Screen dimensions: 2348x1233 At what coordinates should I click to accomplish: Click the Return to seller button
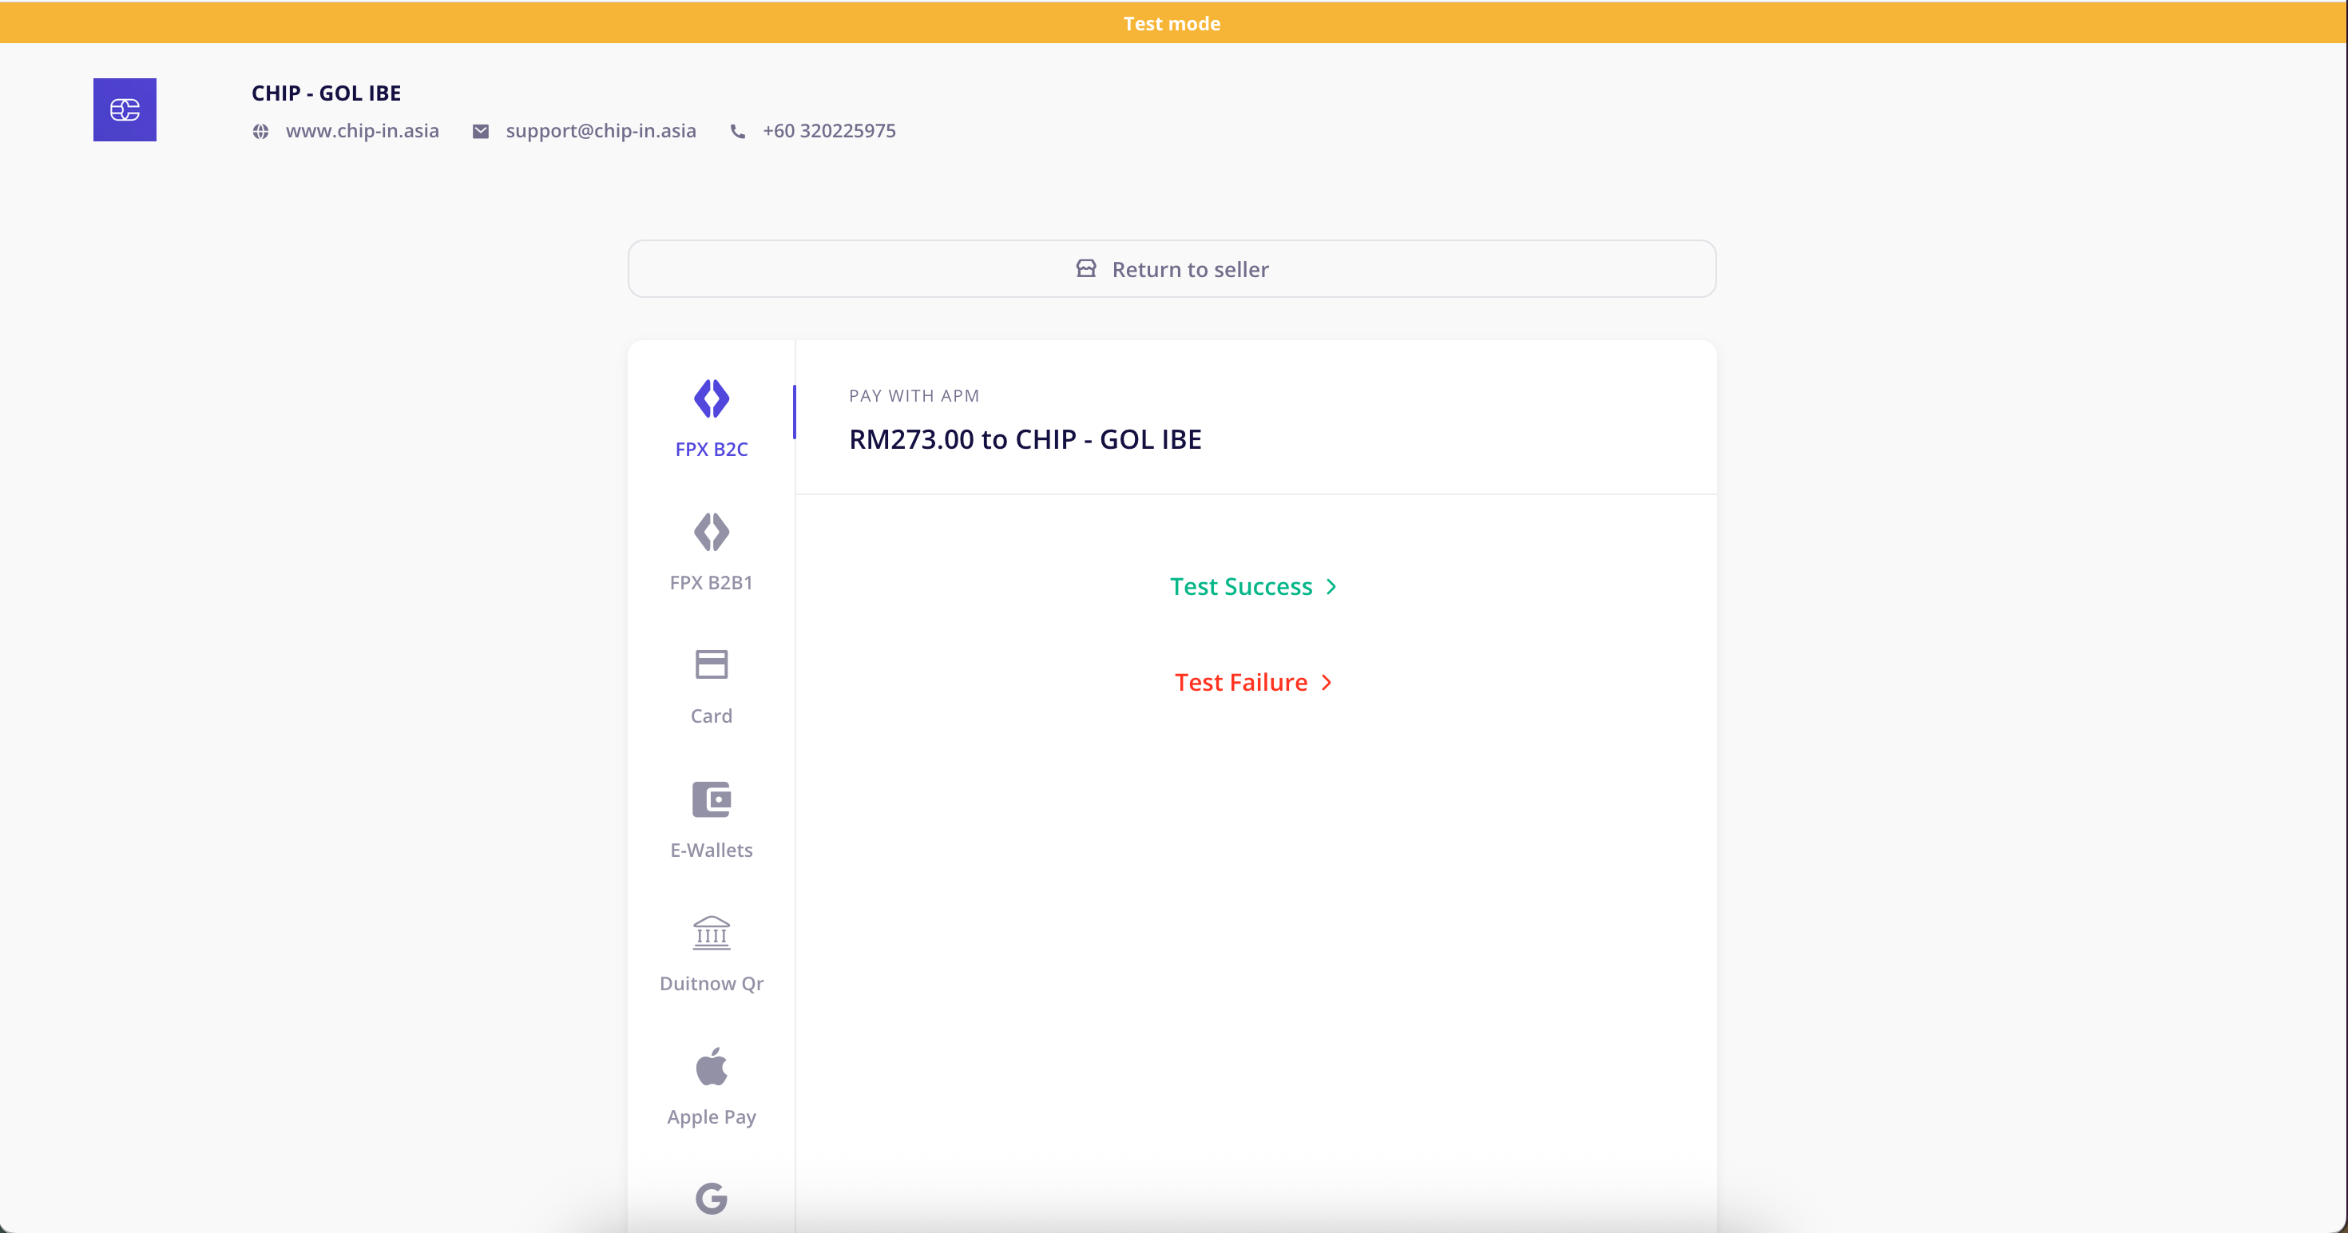coord(1172,269)
